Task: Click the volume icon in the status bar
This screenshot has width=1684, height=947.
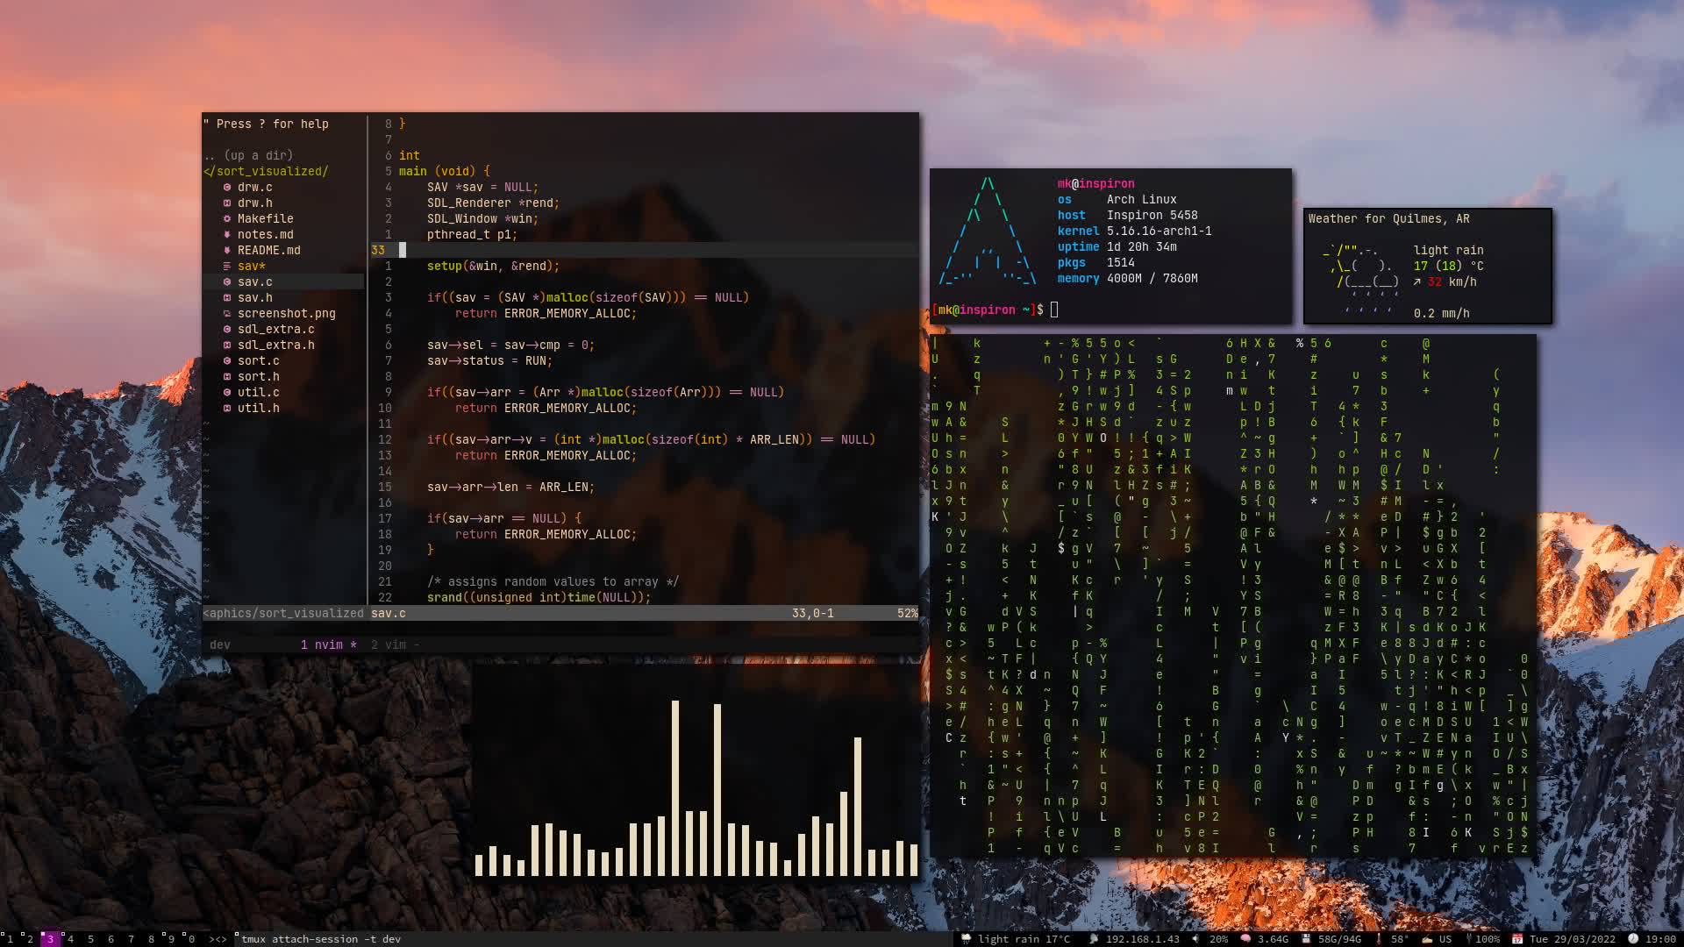Action: pyautogui.click(x=1195, y=938)
